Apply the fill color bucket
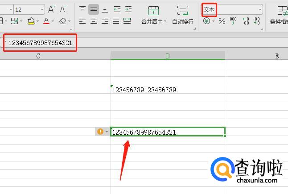The height and width of the screenshot is (194, 288). (x=31, y=21)
